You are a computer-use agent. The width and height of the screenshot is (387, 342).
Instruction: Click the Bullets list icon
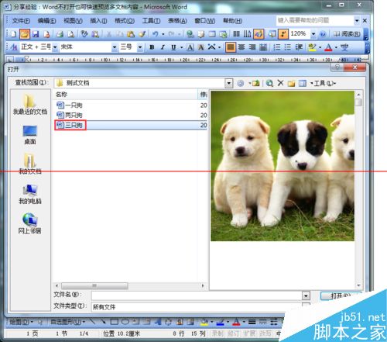click(288, 47)
